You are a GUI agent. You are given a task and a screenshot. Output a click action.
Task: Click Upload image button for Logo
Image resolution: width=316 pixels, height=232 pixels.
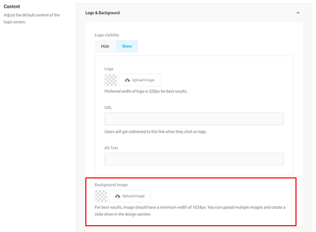click(140, 80)
